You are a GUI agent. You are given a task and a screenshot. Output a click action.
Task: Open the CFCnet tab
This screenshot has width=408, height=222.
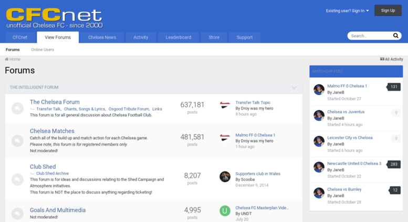(x=20, y=37)
